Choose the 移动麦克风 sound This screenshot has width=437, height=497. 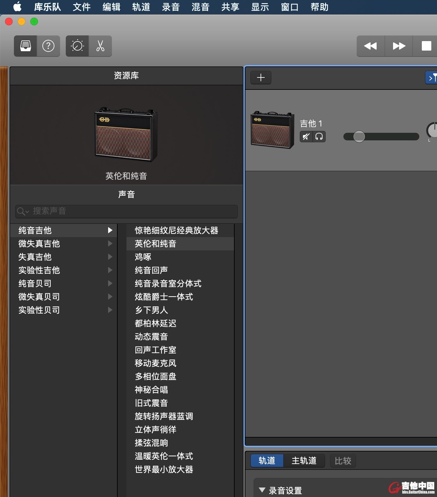(x=180, y=363)
